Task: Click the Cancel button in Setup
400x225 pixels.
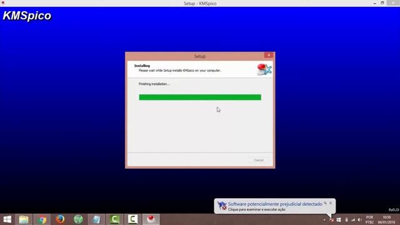Action: [x=259, y=160]
